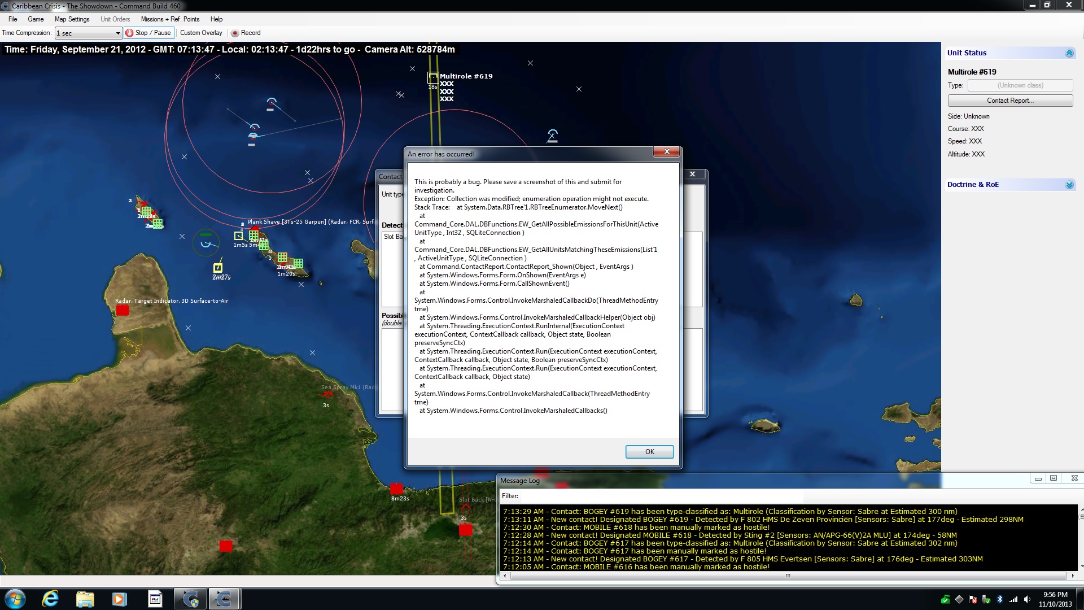Image resolution: width=1084 pixels, height=610 pixels.
Task: Click OK in the error dialog
Action: [x=649, y=452]
